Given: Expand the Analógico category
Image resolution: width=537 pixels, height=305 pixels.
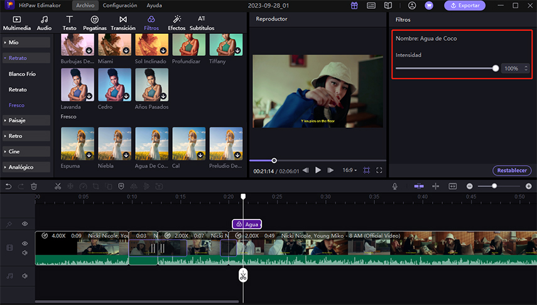Looking at the screenshot, I should click(26, 167).
